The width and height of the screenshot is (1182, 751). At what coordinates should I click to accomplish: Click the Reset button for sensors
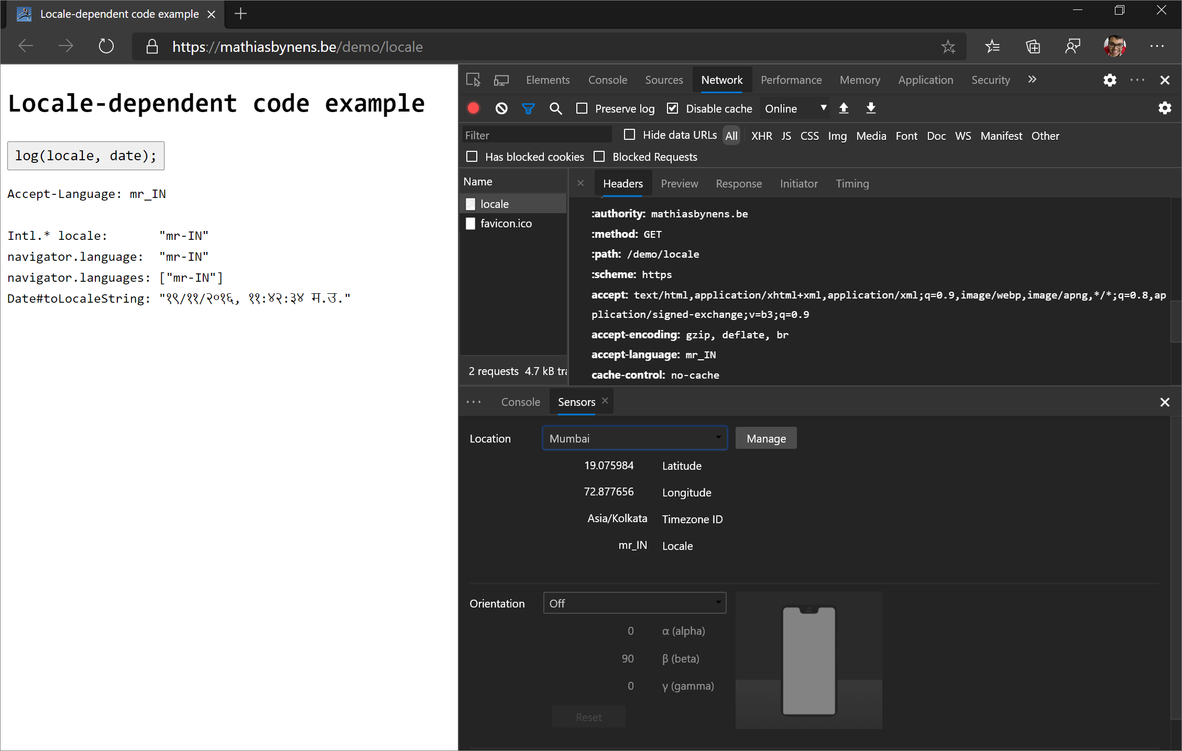point(589,716)
